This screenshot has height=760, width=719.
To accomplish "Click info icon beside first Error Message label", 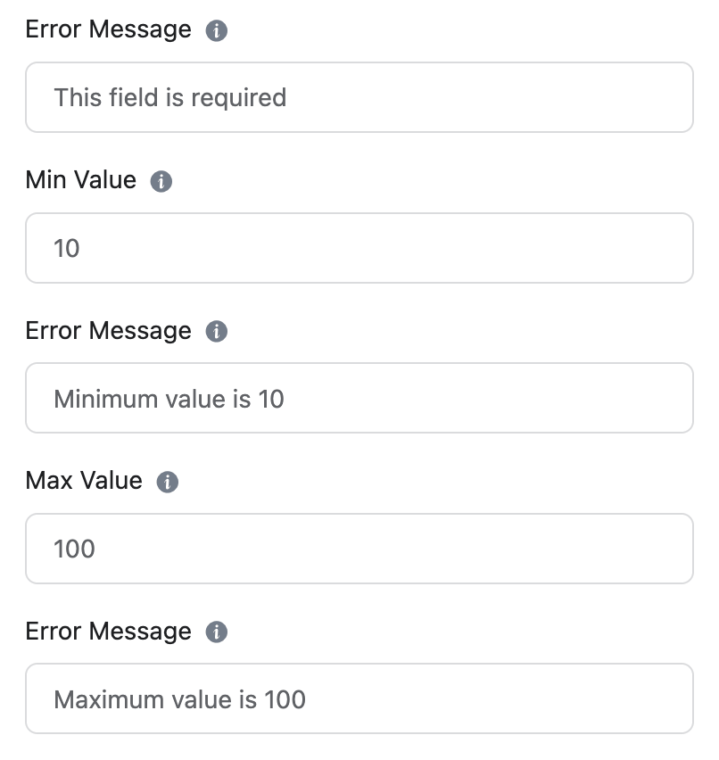I will click(x=216, y=30).
